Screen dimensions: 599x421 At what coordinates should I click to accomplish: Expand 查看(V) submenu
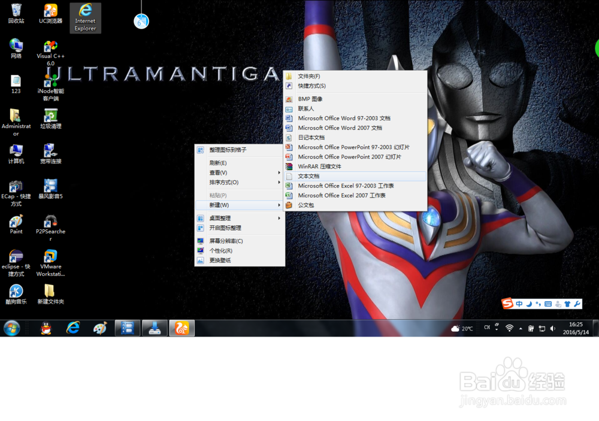(x=240, y=172)
